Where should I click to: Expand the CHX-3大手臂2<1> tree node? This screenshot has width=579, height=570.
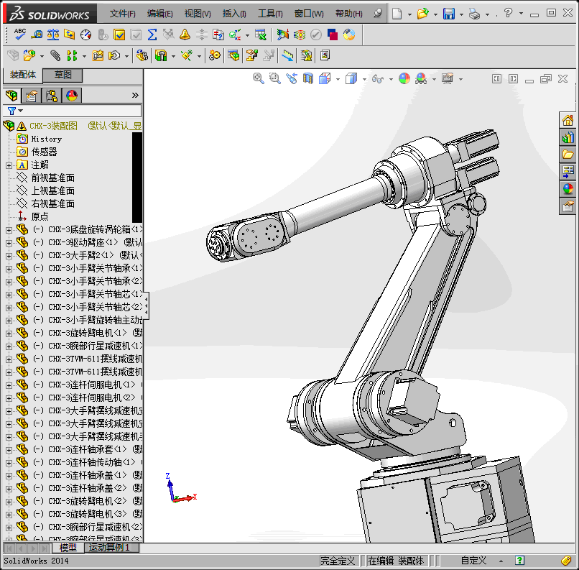pyautogui.click(x=9, y=256)
